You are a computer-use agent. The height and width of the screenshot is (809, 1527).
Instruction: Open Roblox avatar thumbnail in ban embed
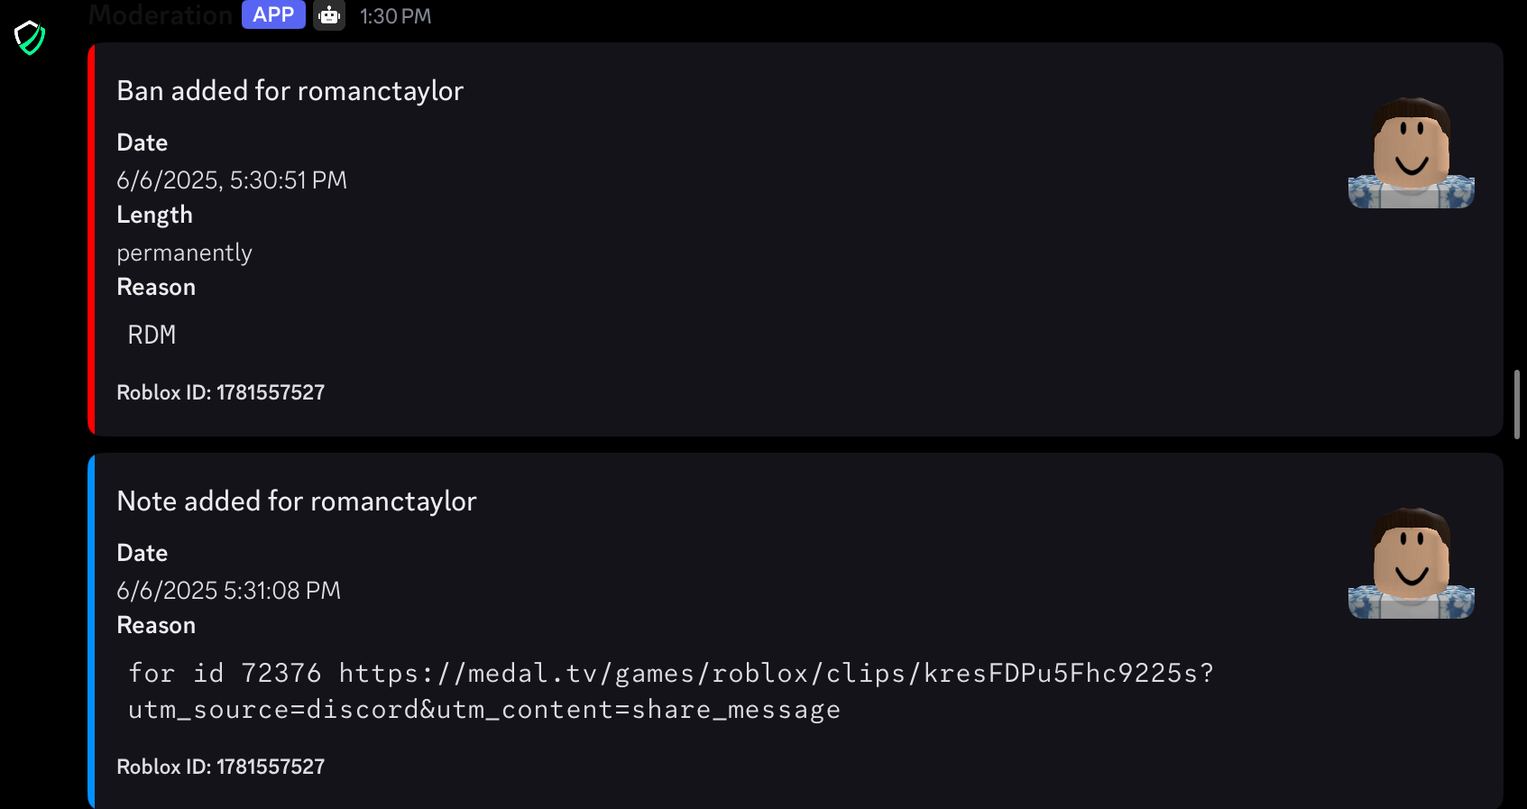coord(1411,152)
